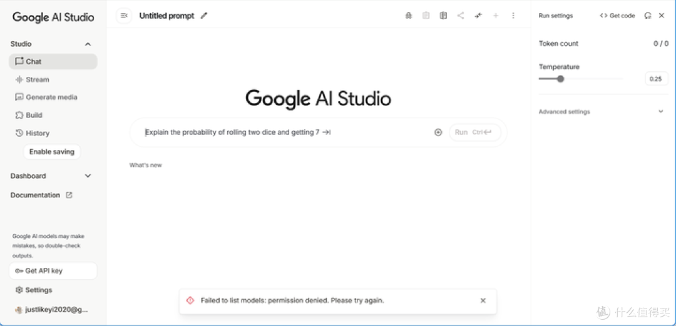The image size is (676, 326).
Task: Click the external link icon beside Documentation
Action: coord(69,195)
